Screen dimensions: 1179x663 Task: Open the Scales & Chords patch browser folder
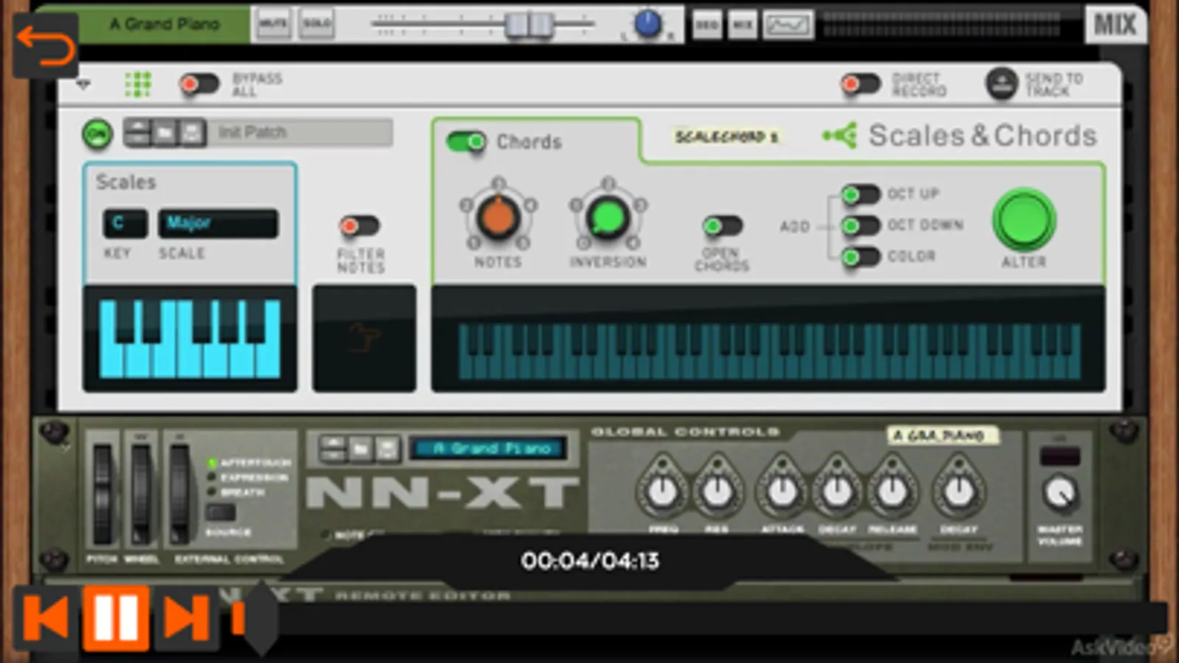(164, 133)
